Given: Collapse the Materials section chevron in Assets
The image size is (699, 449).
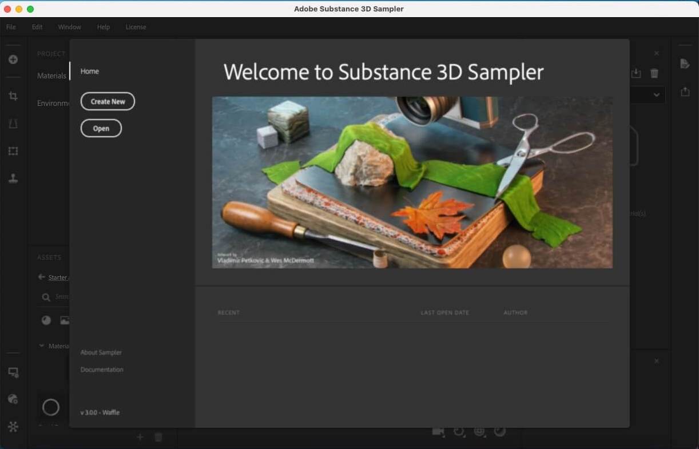Looking at the screenshot, I should [x=41, y=345].
